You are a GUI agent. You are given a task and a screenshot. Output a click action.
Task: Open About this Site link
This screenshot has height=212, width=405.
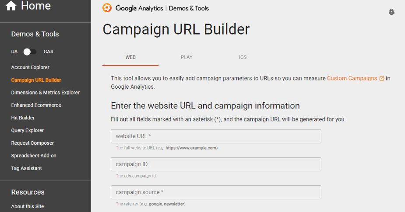click(x=28, y=206)
